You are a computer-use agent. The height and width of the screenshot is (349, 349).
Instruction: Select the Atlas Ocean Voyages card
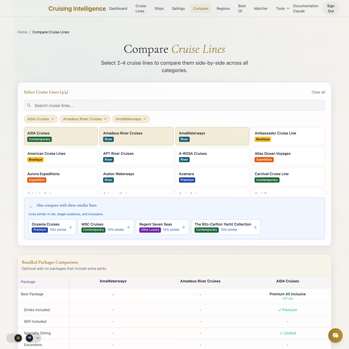288,156
